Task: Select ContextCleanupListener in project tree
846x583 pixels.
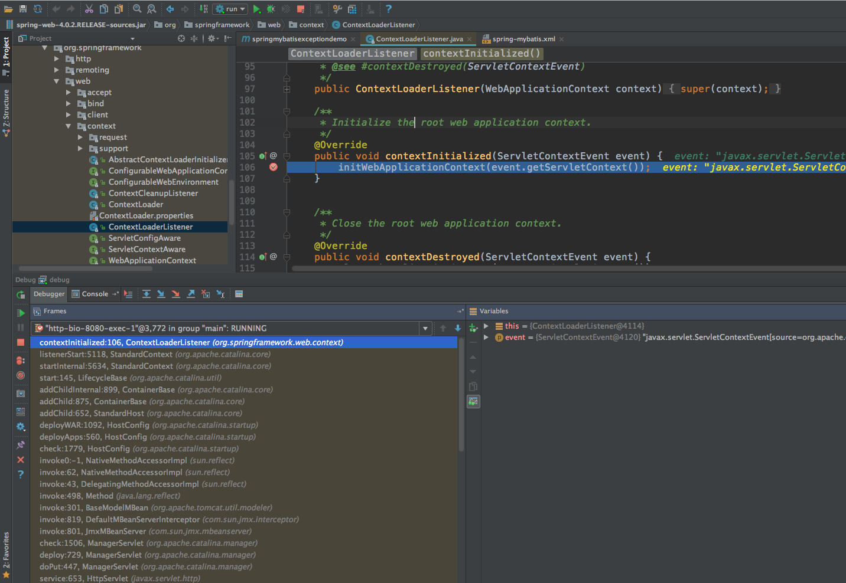Action: pyautogui.click(x=153, y=194)
